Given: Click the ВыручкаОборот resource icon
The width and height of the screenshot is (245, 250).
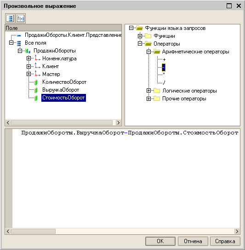Looking at the screenshot, I should click(36, 90).
